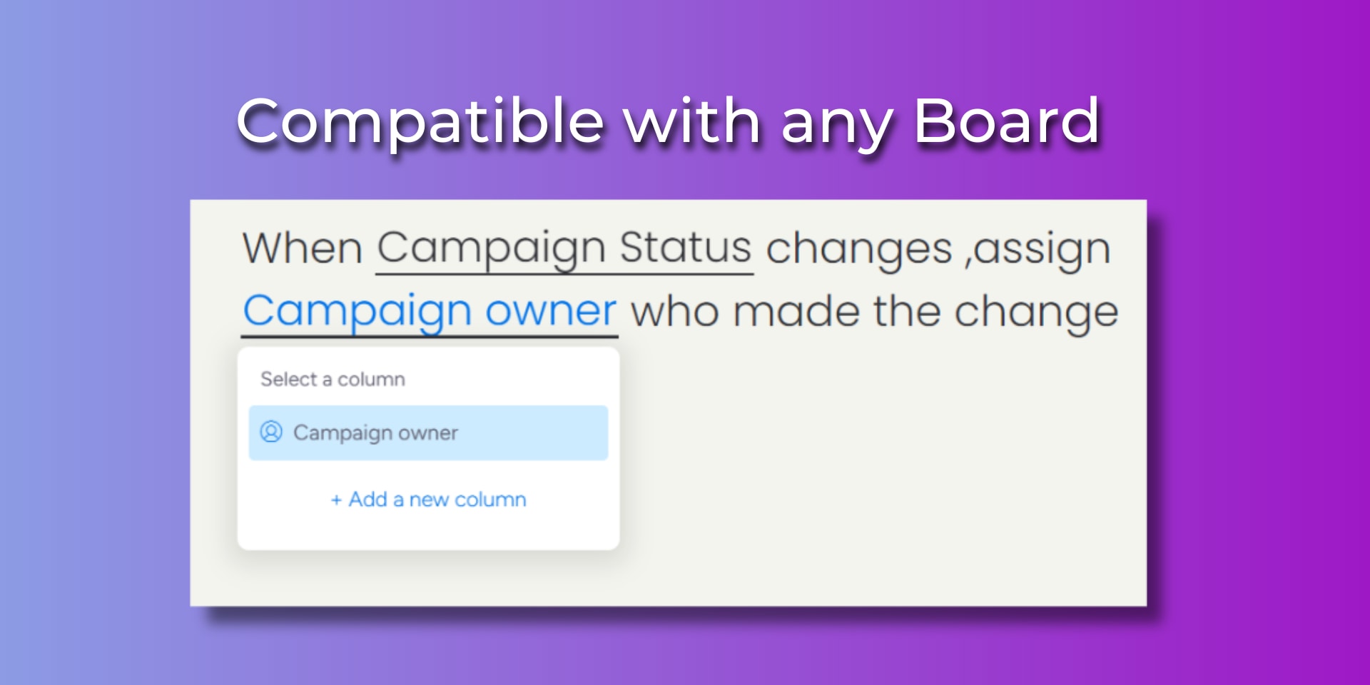Click the word Board in the heading

pos(1007,121)
